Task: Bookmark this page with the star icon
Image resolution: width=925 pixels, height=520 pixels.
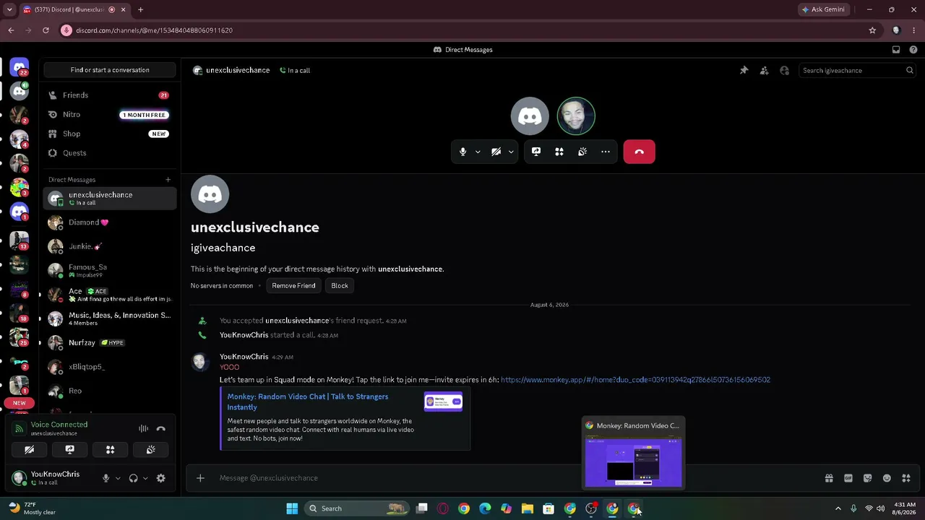Action: click(872, 30)
